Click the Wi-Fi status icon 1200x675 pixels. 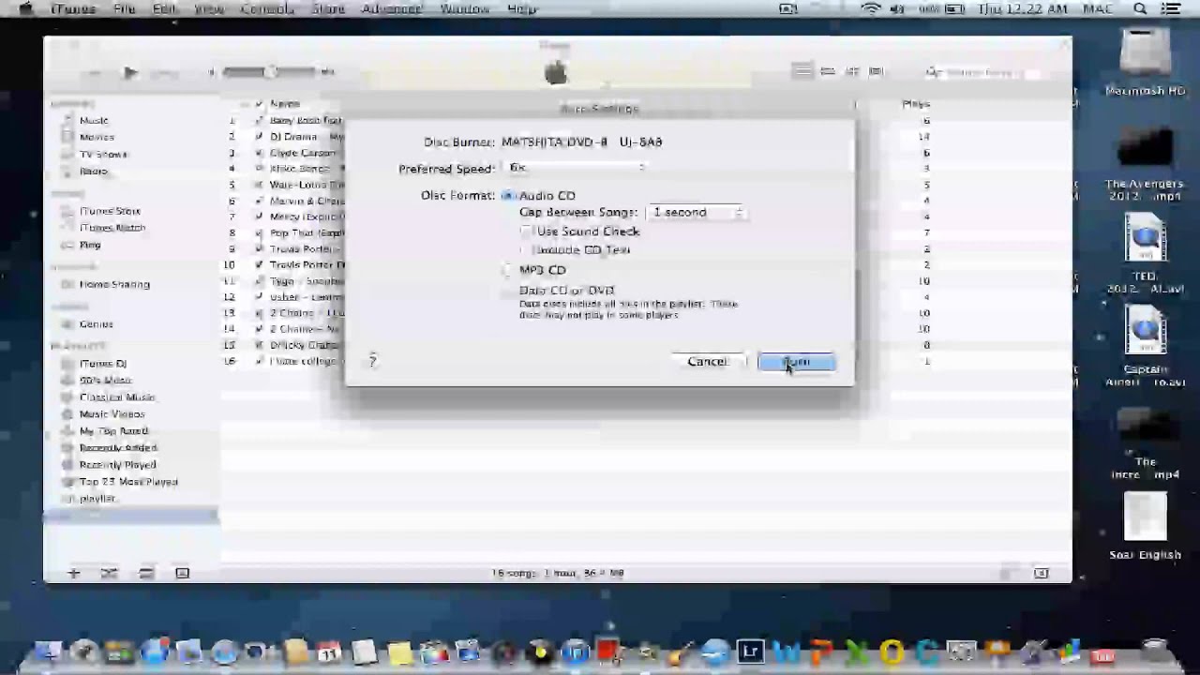point(871,9)
